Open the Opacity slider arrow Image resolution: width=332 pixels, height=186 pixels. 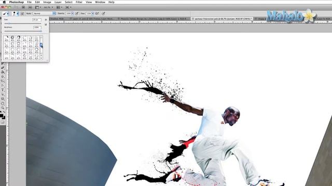(73, 13)
